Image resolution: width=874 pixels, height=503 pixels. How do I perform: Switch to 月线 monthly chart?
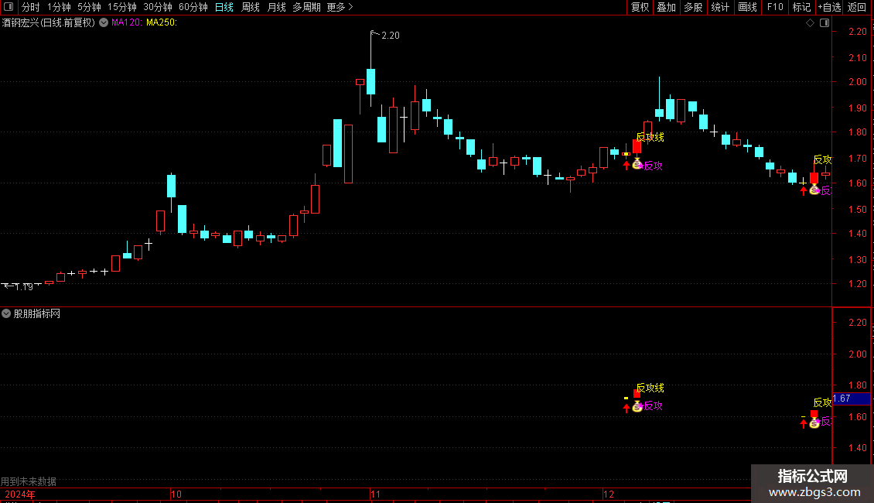276,7
